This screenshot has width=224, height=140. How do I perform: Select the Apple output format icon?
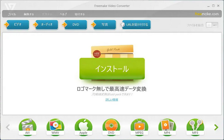coord(83,127)
